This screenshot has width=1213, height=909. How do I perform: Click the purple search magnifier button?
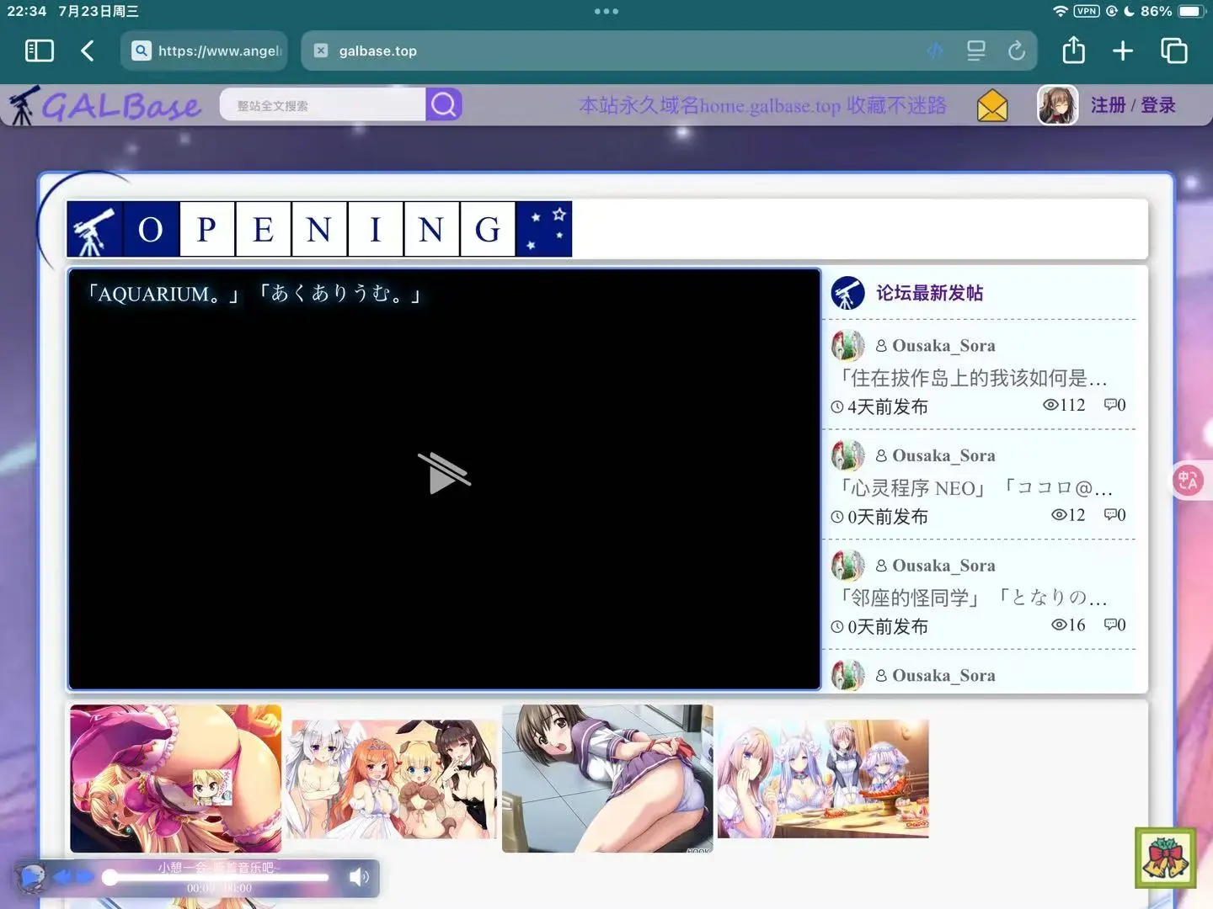444,104
